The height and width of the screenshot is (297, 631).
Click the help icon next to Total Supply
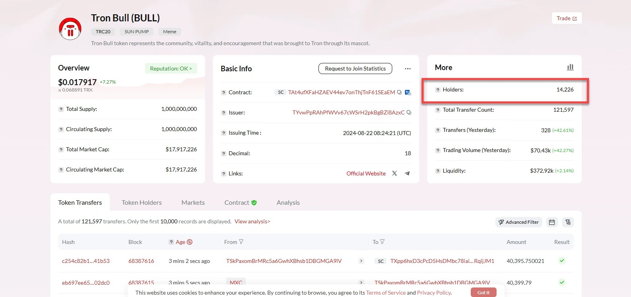61,109
